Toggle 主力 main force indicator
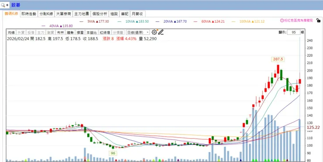Image resolution: width=323 pixels, height=162 pixels. [41, 32]
